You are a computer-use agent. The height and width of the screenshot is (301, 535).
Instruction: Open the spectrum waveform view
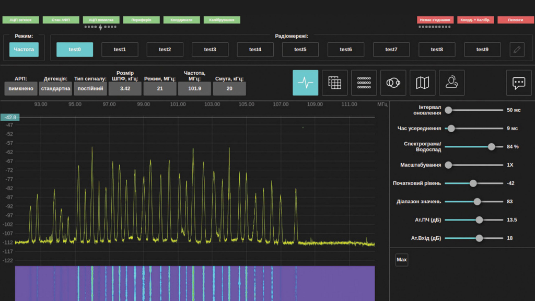click(x=305, y=83)
